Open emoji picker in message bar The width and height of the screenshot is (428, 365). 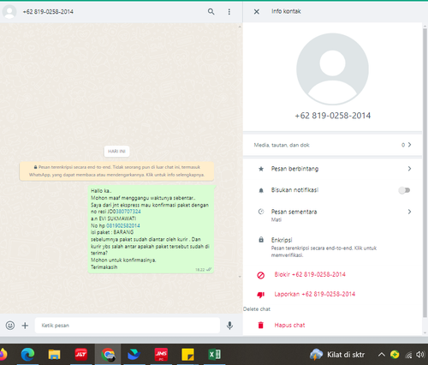pyautogui.click(x=10, y=326)
